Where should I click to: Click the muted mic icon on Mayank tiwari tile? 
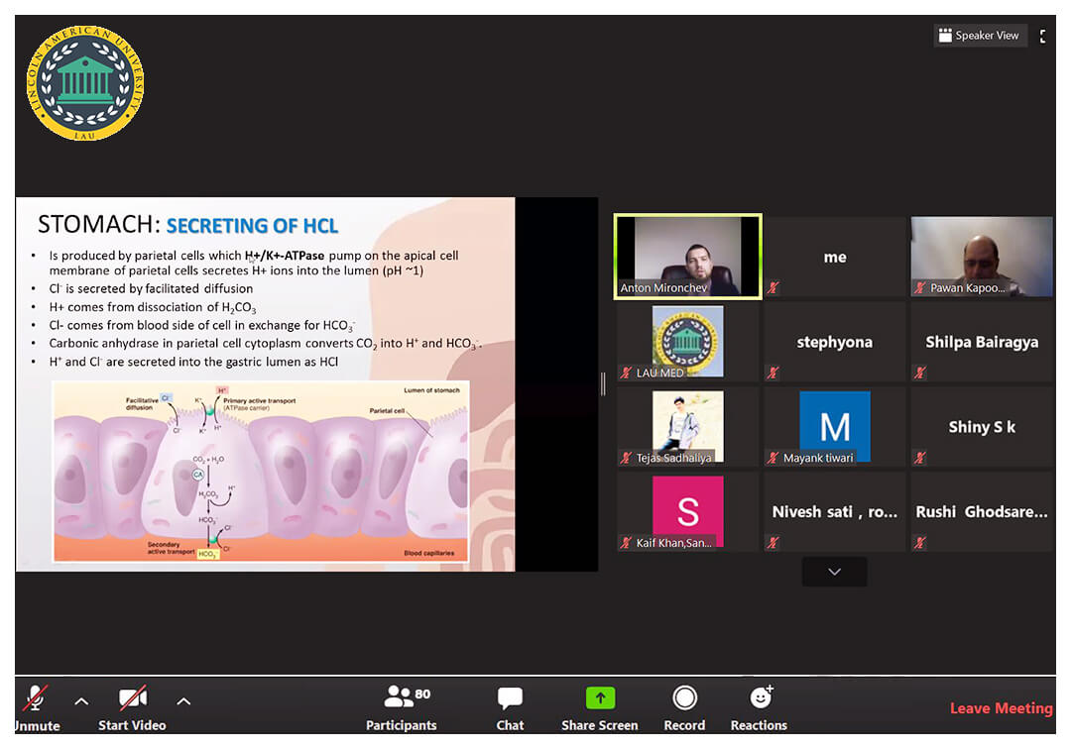773,458
